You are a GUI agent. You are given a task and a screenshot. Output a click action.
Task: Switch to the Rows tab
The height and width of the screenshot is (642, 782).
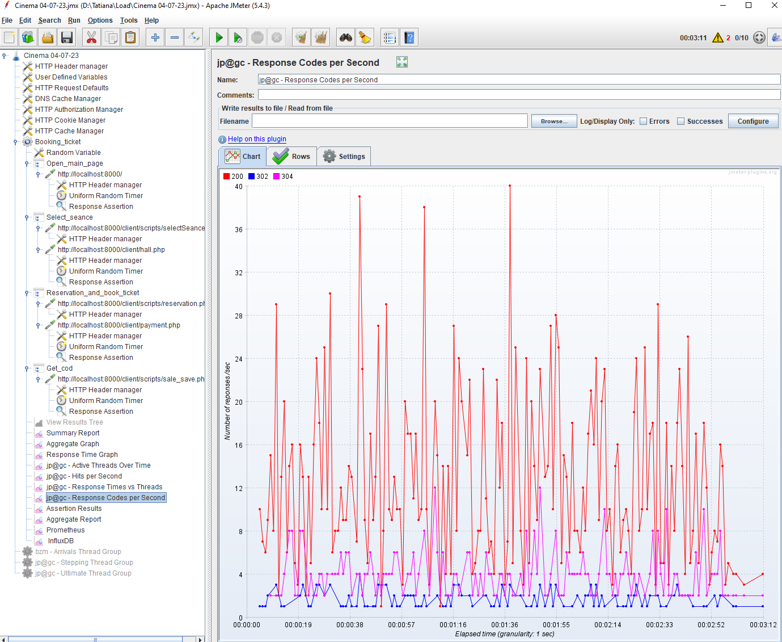click(291, 157)
